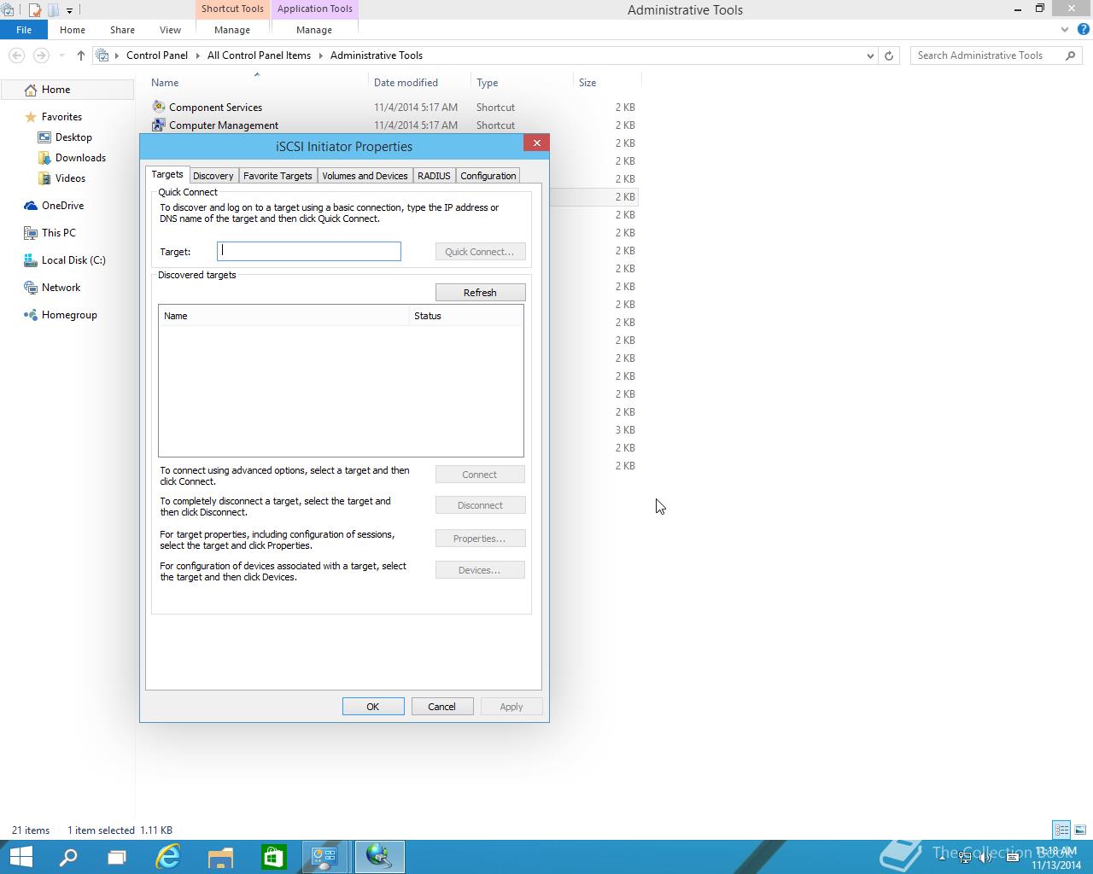Go up one level with Up arrow
The image size is (1093, 874).
click(x=80, y=55)
